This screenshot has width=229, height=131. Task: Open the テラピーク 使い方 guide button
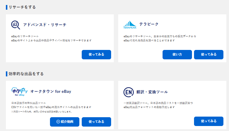pos(177,54)
